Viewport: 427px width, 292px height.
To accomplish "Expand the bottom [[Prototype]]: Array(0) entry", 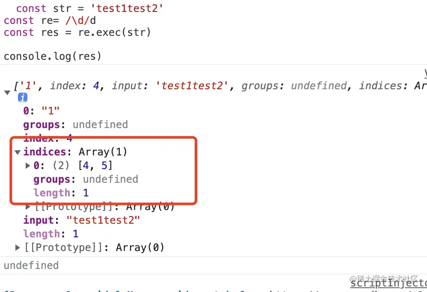I will point(18,248).
